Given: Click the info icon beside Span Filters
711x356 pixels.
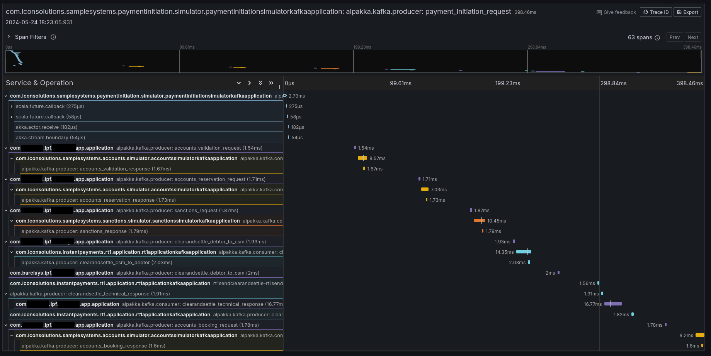Looking at the screenshot, I should point(53,37).
